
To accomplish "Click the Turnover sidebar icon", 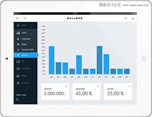I will pyautogui.click(x=18, y=39).
